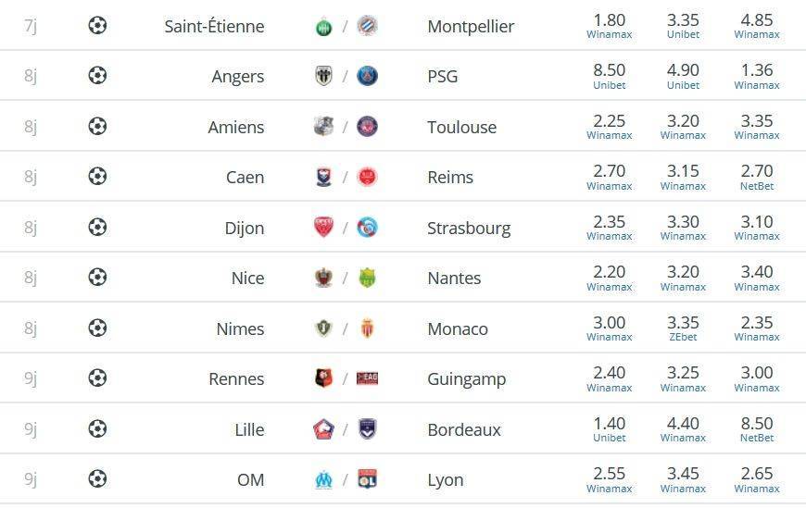Click the Lille club crest

click(324, 429)
